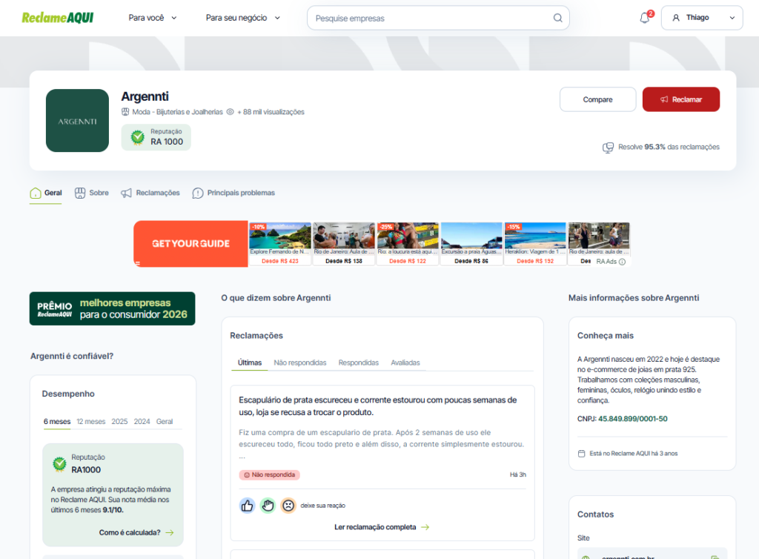Image resolution: width=759 pixels, height=559 pixels.
Task: Click the RA Ads info icon
Action: click(623, 262)
